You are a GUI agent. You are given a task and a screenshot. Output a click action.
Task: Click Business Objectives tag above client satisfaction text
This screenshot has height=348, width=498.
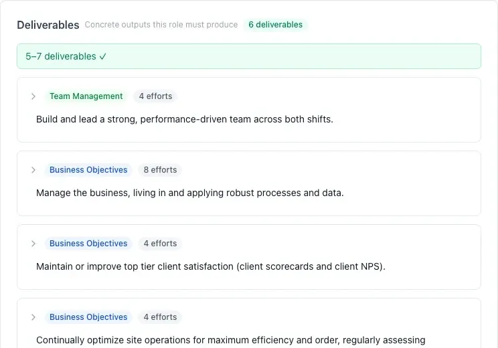[88, 244]
